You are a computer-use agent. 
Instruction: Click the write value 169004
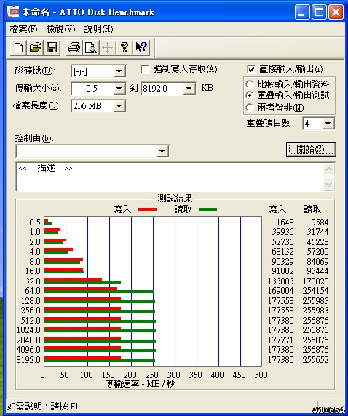click(281, 290)
